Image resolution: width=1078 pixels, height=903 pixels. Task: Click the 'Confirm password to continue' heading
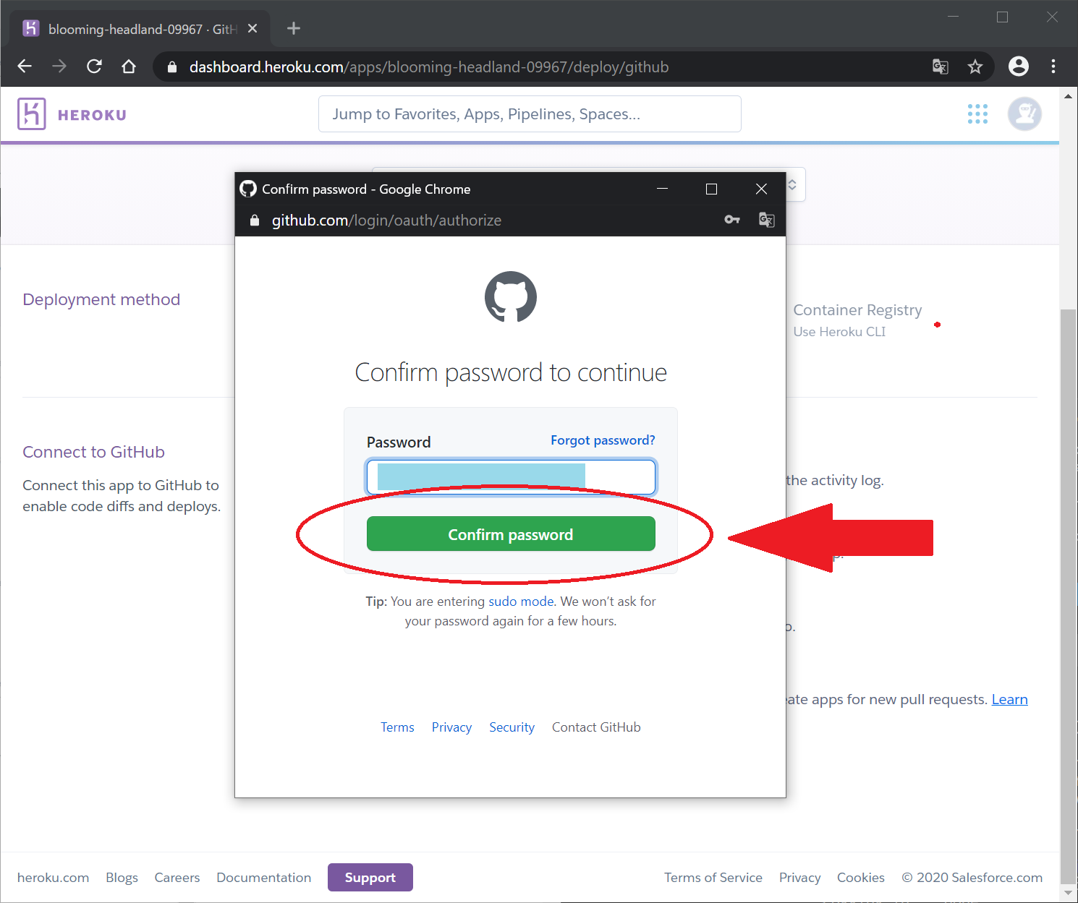(x=511, y=372)
